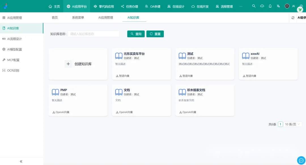Screen dimensions: 306x165
Task: Select MCP配置 in the sidebar
Action: click(13, 60)
